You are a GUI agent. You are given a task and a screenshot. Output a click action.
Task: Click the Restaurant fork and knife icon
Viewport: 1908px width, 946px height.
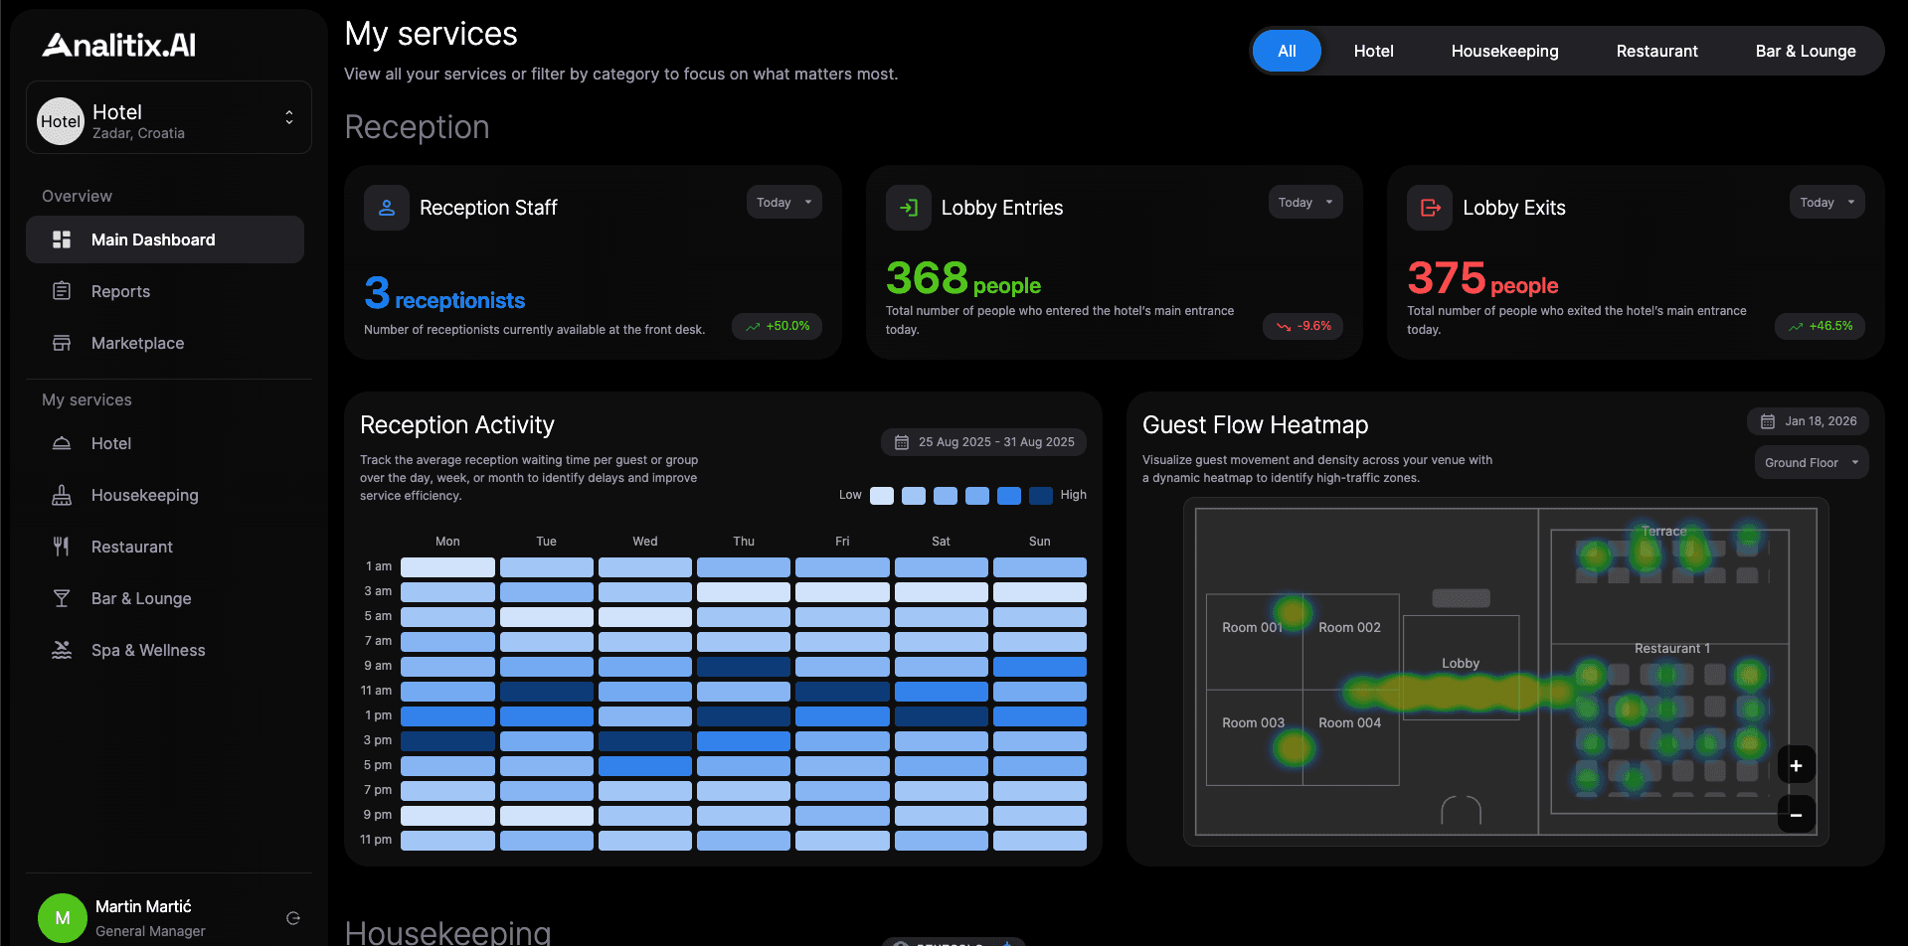[62, 547]
